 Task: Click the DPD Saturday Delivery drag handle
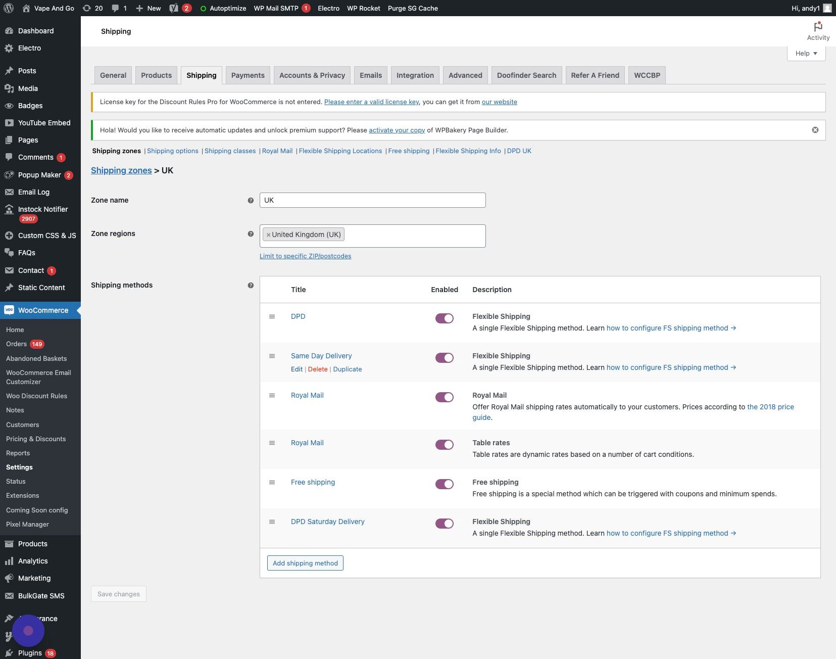pos(272,522)
